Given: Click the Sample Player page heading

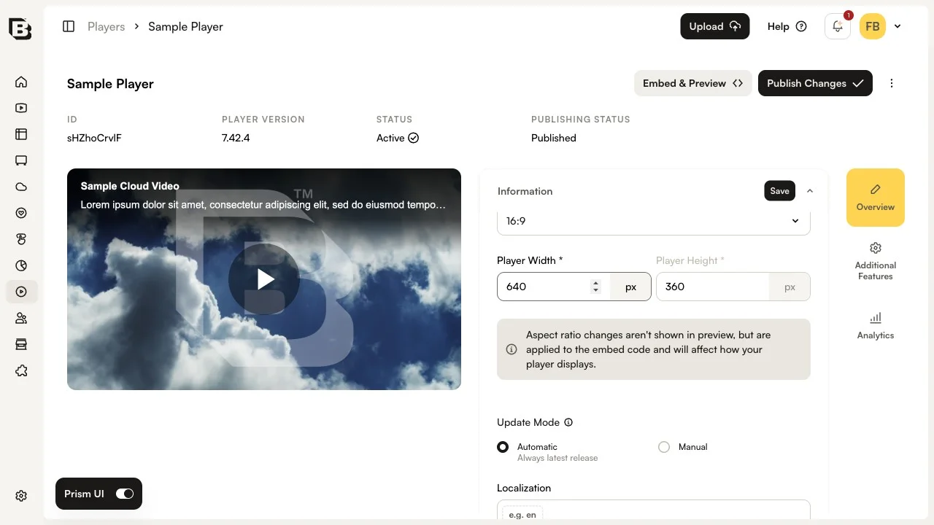Looking at the screenshot, I should pos(110,84).
